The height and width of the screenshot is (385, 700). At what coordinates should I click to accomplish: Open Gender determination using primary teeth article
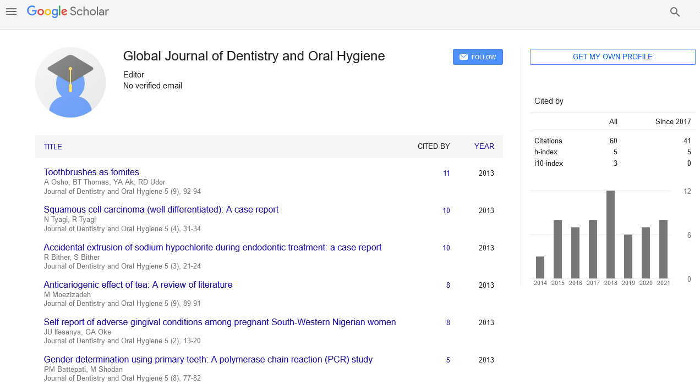tap(208, 359)
